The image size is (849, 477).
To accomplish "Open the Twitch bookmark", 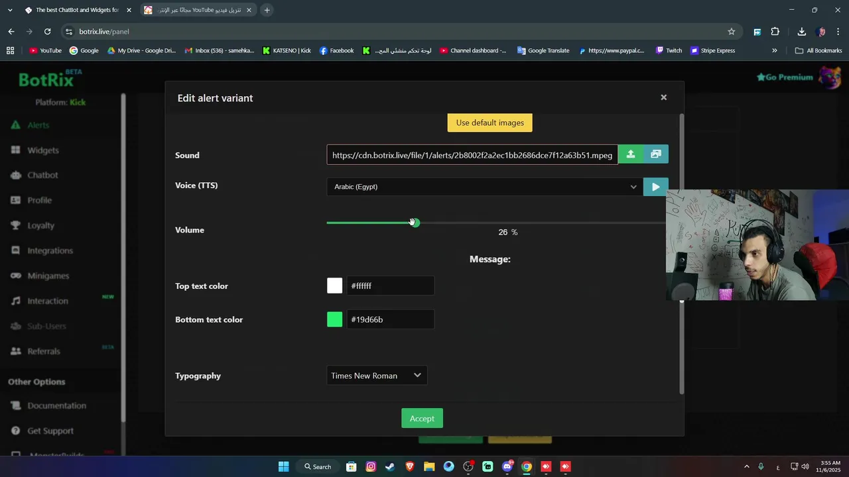I will click(669, 50).
